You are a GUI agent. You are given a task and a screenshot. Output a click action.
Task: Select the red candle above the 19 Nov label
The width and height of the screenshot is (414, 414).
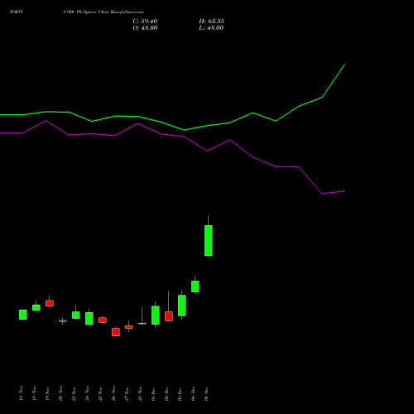click(x=50, y=303)
